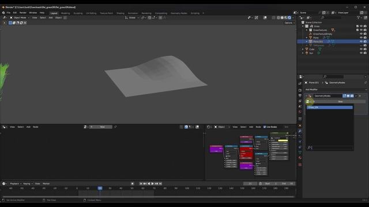
Task: Open shader editor Object type dropdown
Action: pyautogui.click(x=221, y=127)
